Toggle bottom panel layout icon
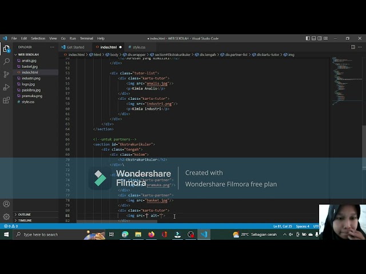Image resolution: width=366 pixels, height=274 pixels. pyautogui.click(x=314, y=38)
